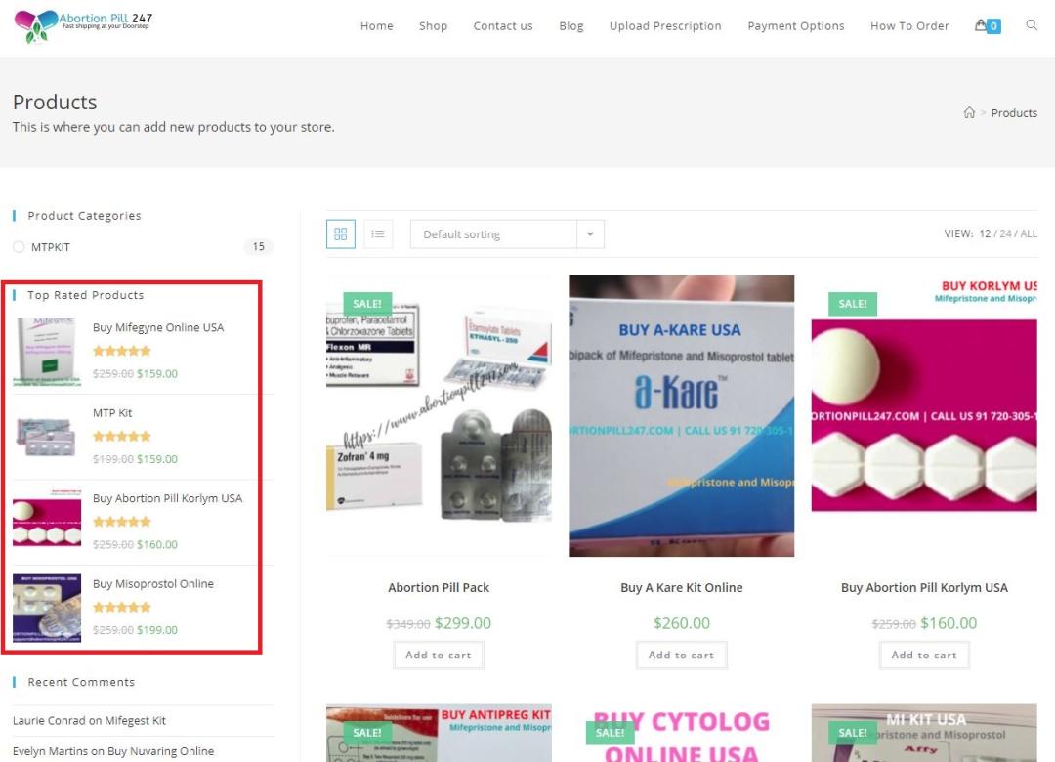View ALL products on one page

[x=1029, y=233]
